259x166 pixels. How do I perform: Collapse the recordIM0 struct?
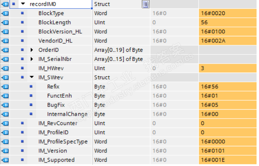click(x=23, y=4)
